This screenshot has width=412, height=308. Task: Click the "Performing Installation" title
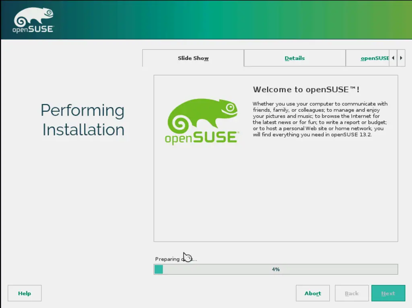[82, 120]
